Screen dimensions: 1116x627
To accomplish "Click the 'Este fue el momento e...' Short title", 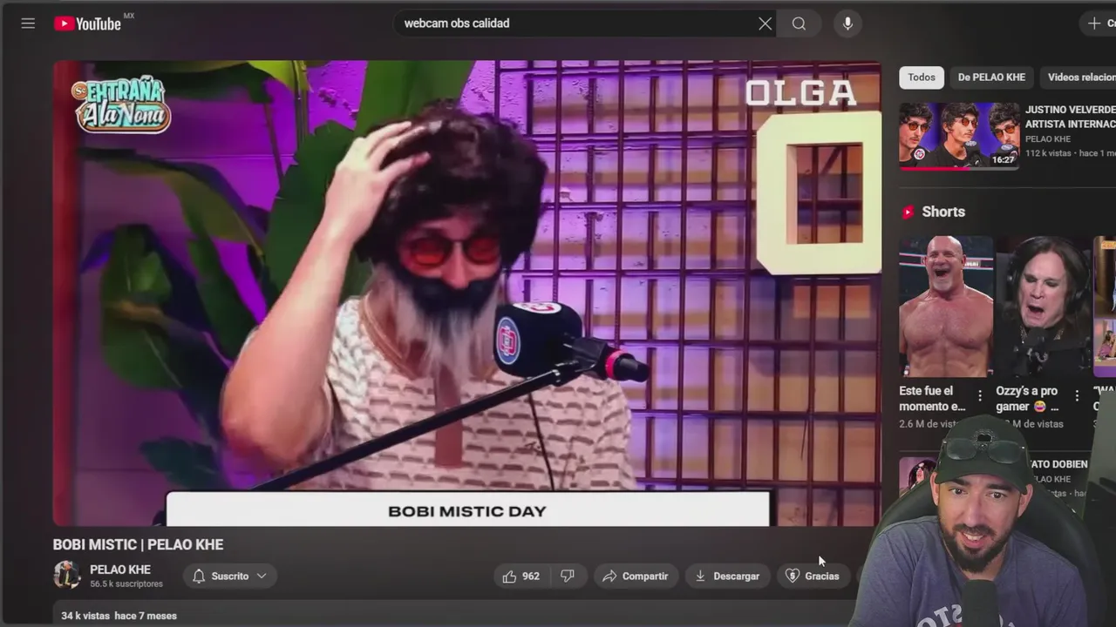I will [x=932, y=399].
